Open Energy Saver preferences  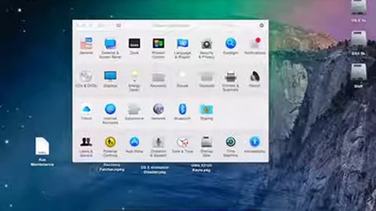coord(135,81)
